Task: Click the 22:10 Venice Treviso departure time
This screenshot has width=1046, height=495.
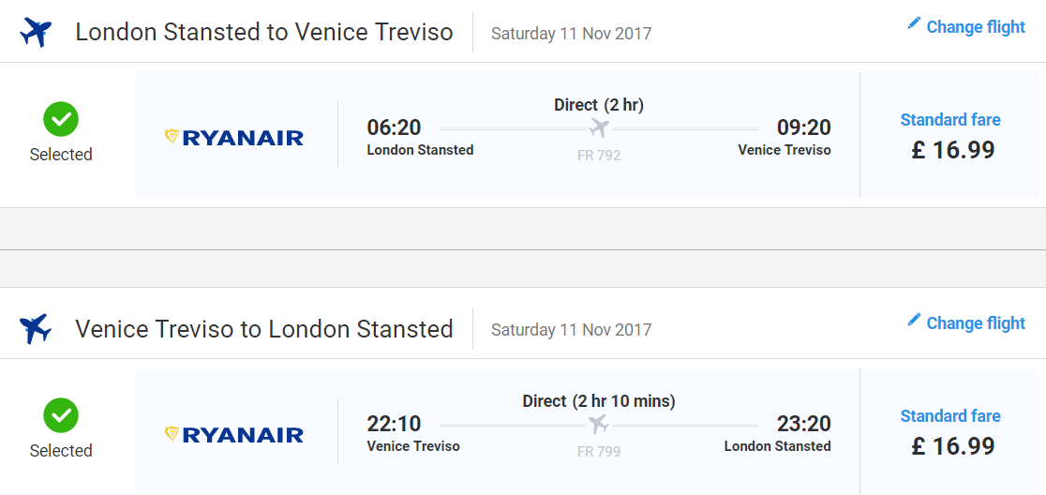Action: [x=395, y=423]
